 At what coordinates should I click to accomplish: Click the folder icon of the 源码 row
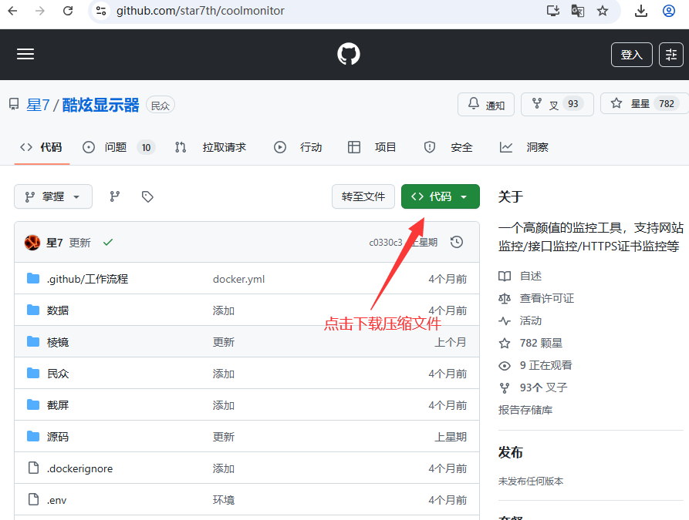(33, 436)
